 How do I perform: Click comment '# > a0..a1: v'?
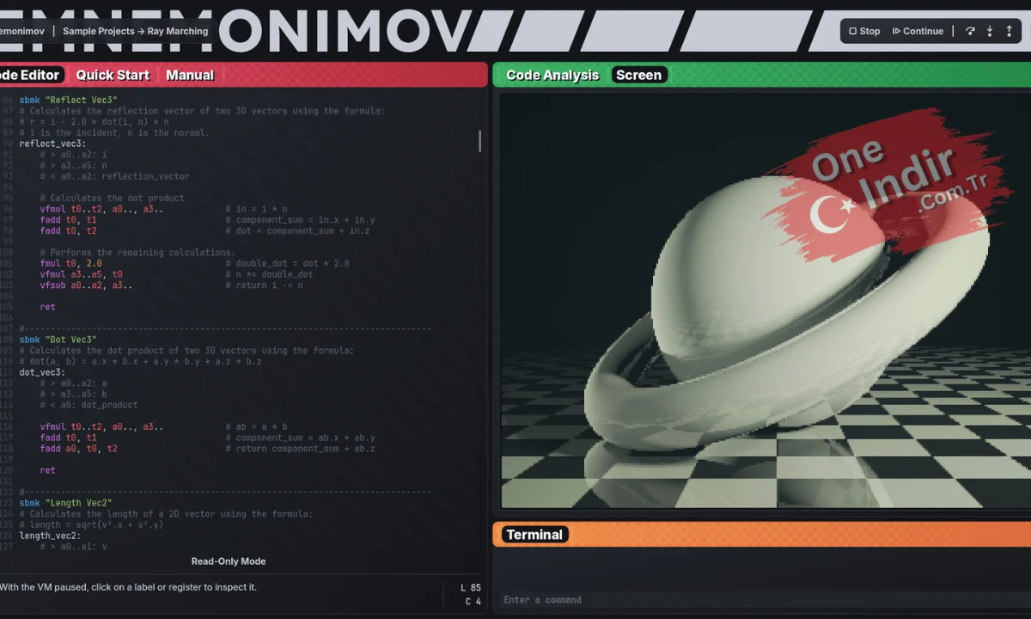pyautogui.click(x=73, y=546)
